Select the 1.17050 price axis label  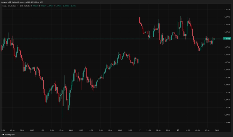[227, 115]
